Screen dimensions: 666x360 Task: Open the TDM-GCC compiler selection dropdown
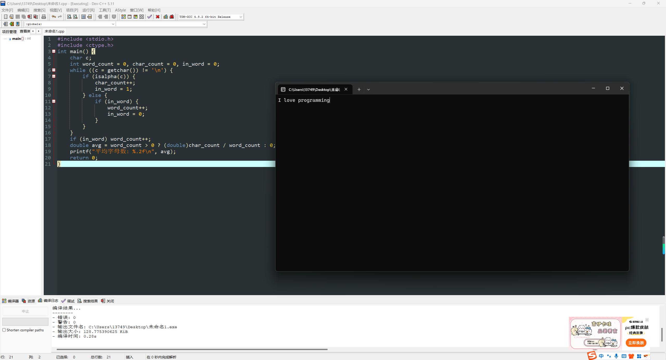[x=241, y=17]
